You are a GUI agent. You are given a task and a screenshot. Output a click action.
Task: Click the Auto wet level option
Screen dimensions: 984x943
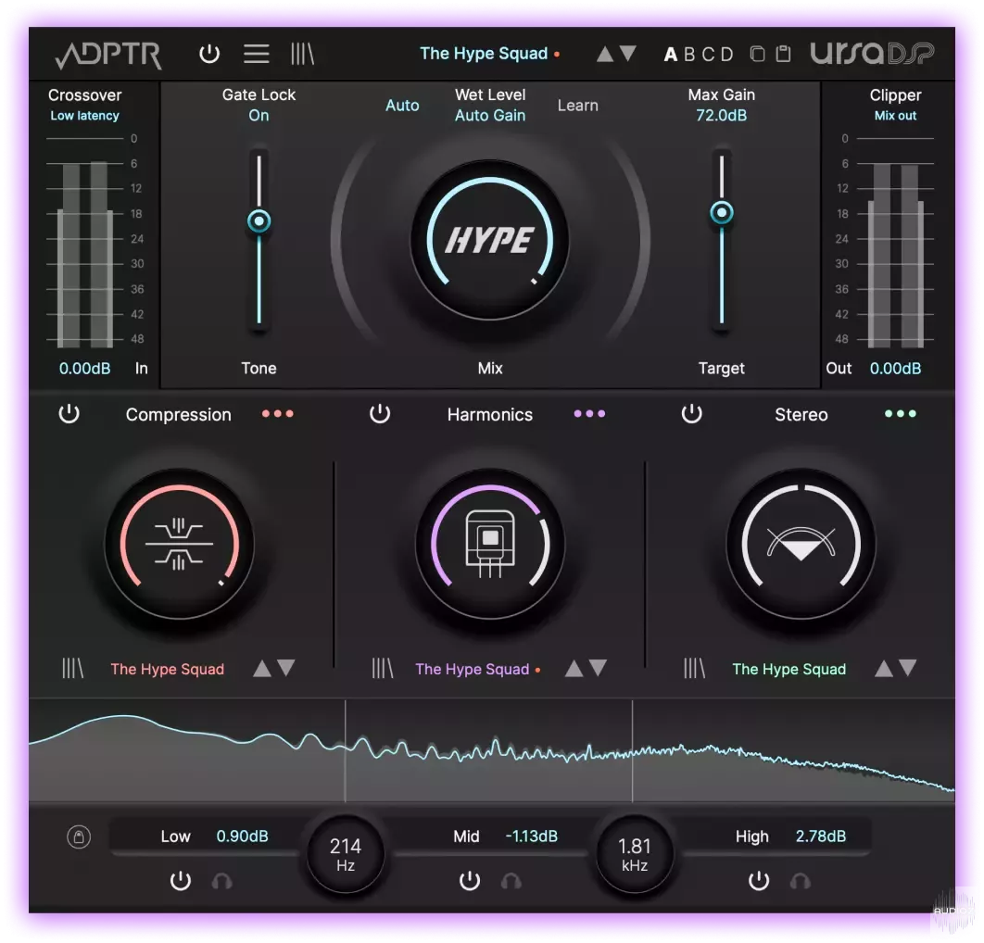[x=402, y=106]
